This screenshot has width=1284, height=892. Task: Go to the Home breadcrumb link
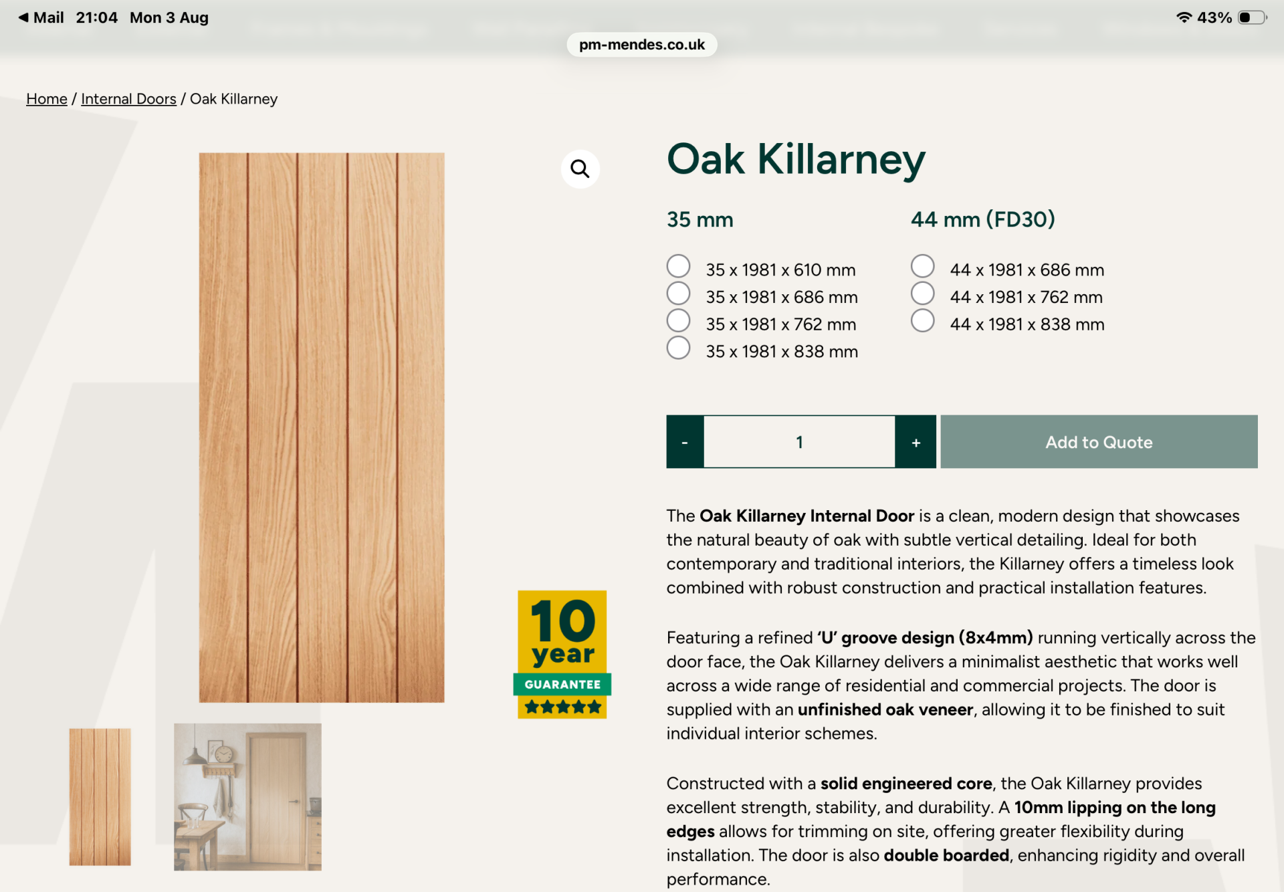(47, 99)
